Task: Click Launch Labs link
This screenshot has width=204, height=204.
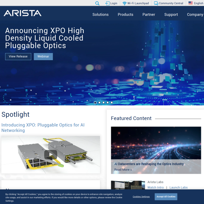Action: point(178,187)
